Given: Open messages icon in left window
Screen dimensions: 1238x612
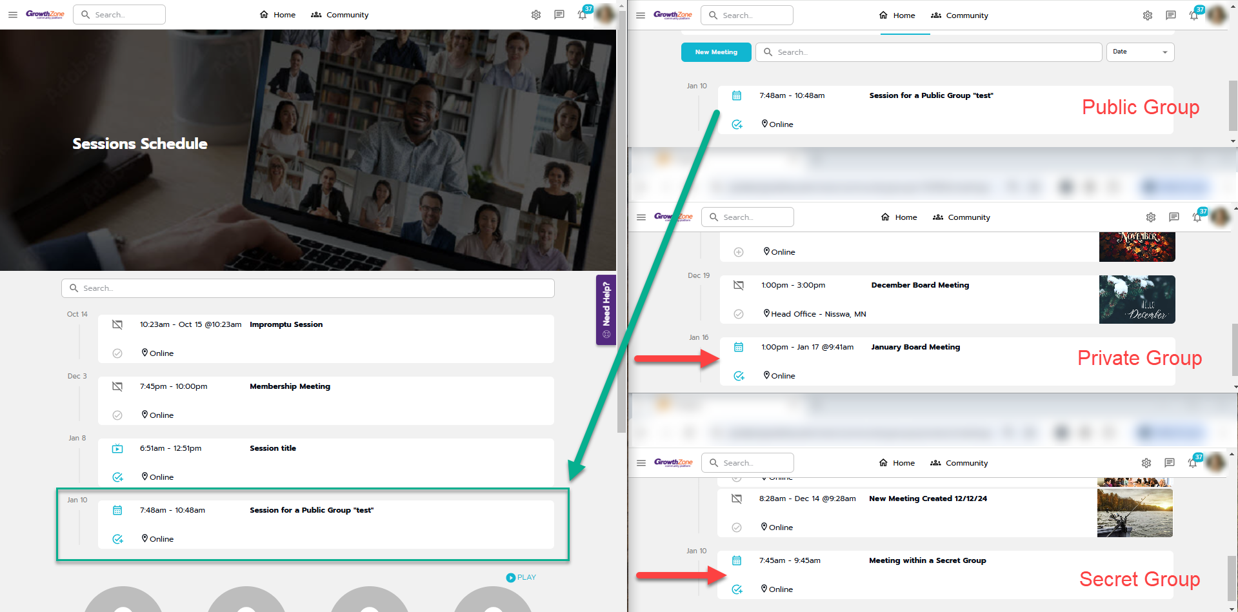Looking at the screenshot, I should point(559,15).
